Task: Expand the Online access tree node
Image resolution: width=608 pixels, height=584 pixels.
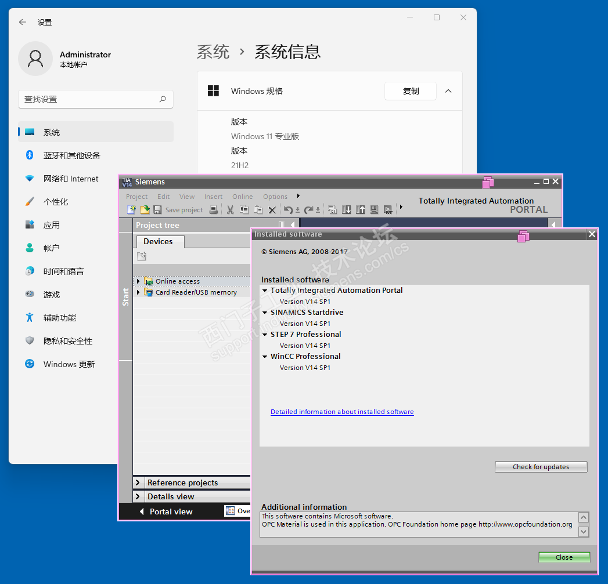Action: (x=138, y=281)
